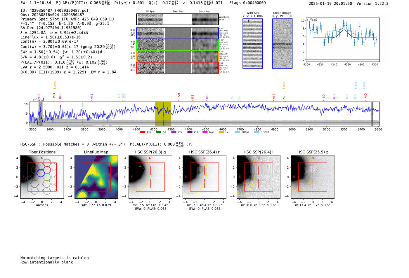Click the orange HeII legend swatch
The width and height of the screenshot is (409, 278).
pyautogui.click(x=221, y=132)
